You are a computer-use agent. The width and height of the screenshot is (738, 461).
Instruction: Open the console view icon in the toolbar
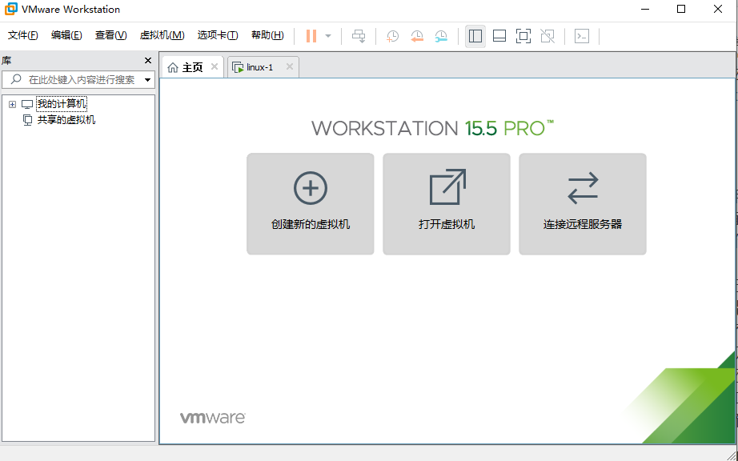582,36
